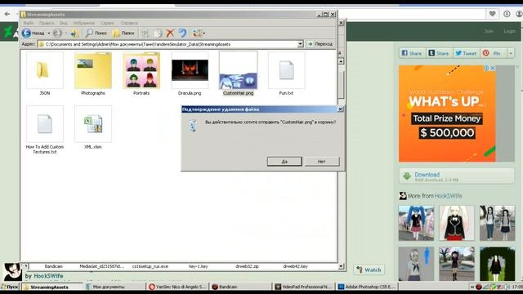
Task: Confirm deletion with the Да button
Action: click(x=284, y=162)
